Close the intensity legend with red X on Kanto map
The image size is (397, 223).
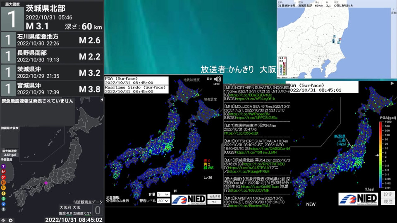click(285, 58)
